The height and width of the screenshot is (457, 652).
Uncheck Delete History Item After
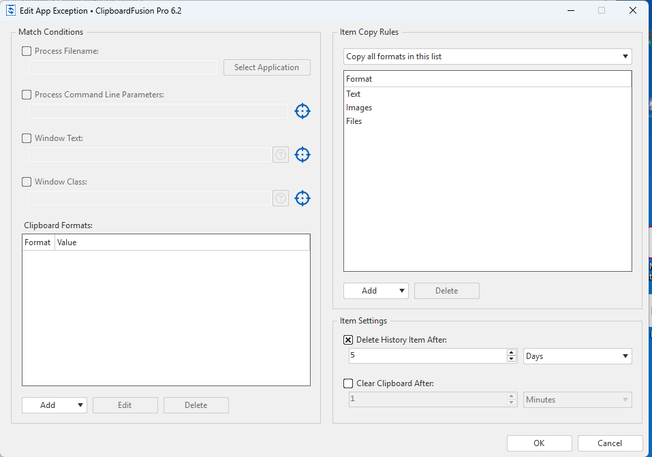click(x=348, y=340)
